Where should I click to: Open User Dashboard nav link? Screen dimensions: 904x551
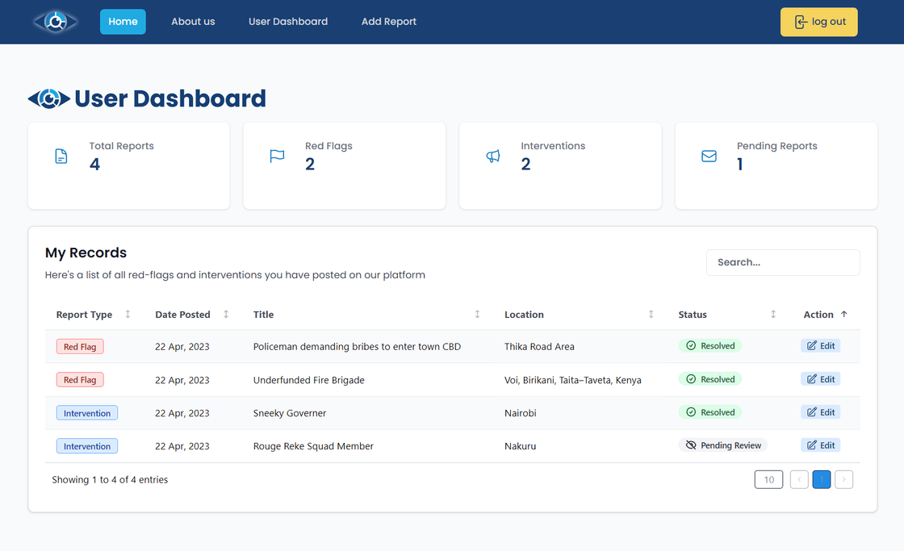click(x=288, y=22)
